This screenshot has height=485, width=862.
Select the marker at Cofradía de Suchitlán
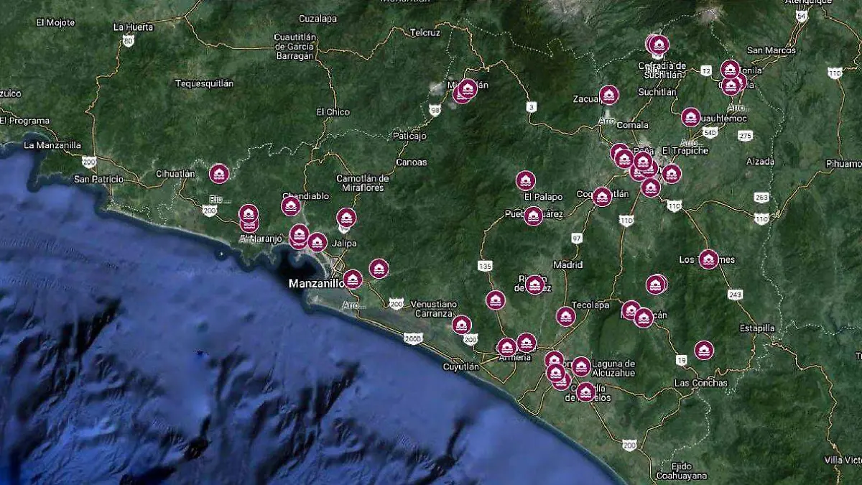(x=658, y=45)
